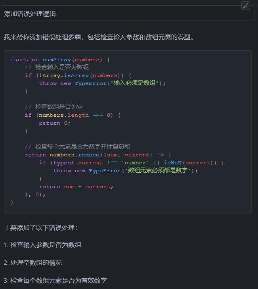Click the code line 'return 0;'
The height and width of the screenshot is (289, 258).
[x=54, y=123]
